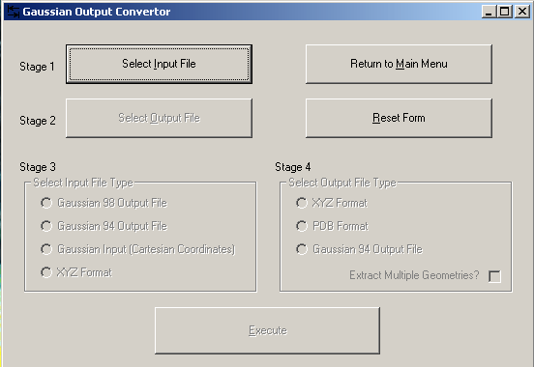Click the Select Output File button
This screenshot has height=367, width=534.
click(x=159, y=118)
